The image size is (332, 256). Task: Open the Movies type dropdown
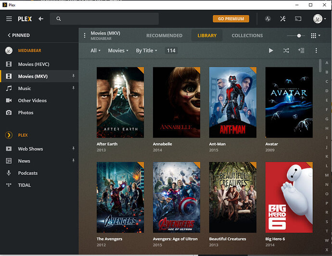[118, 51]
